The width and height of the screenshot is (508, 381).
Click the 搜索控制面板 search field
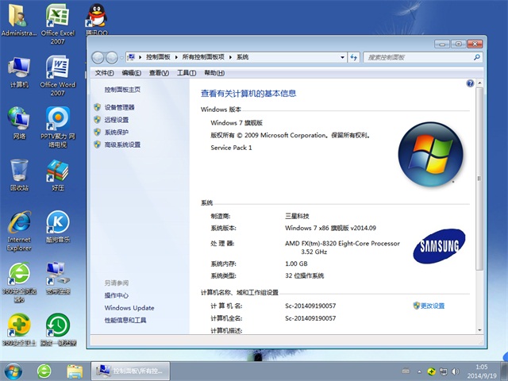(x=413, y=57)
